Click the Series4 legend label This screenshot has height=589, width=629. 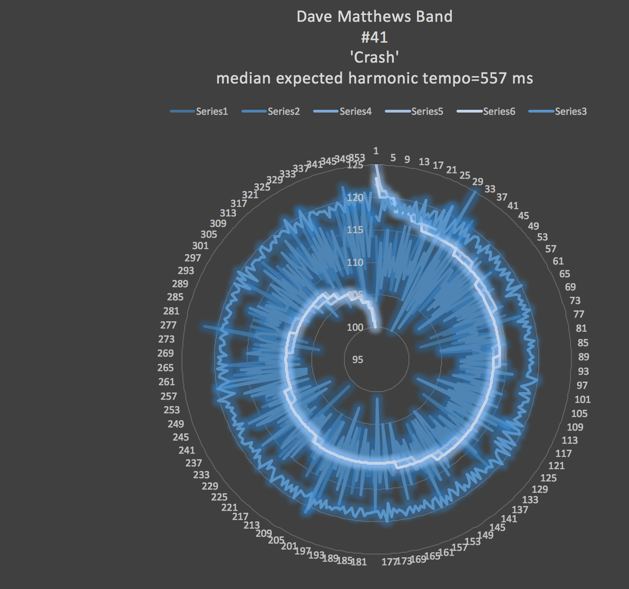point(355,112)
